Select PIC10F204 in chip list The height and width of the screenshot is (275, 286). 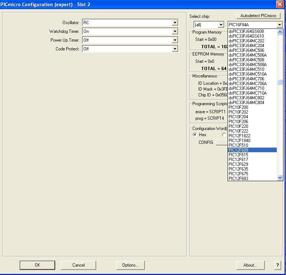point(252,117)
